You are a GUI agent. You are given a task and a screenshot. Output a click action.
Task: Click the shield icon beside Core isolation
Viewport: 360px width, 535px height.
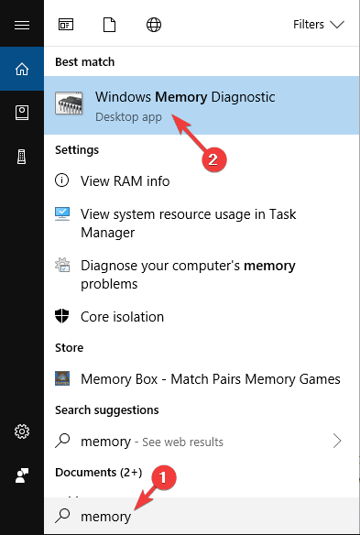(61, 316)
